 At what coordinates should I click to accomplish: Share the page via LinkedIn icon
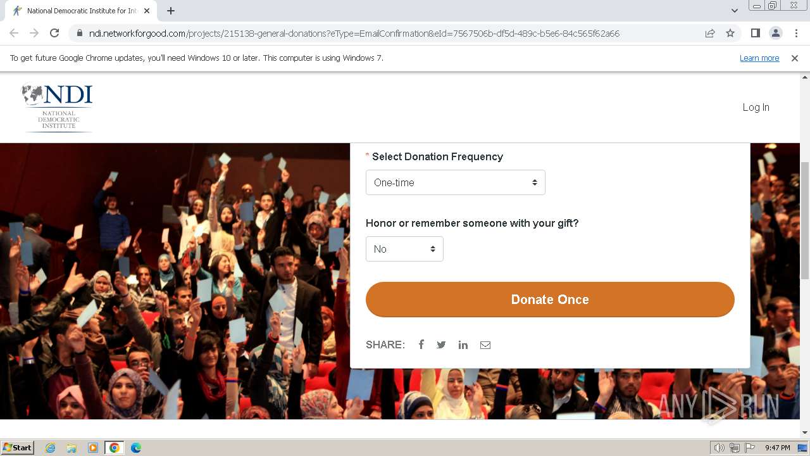(463, 345)
